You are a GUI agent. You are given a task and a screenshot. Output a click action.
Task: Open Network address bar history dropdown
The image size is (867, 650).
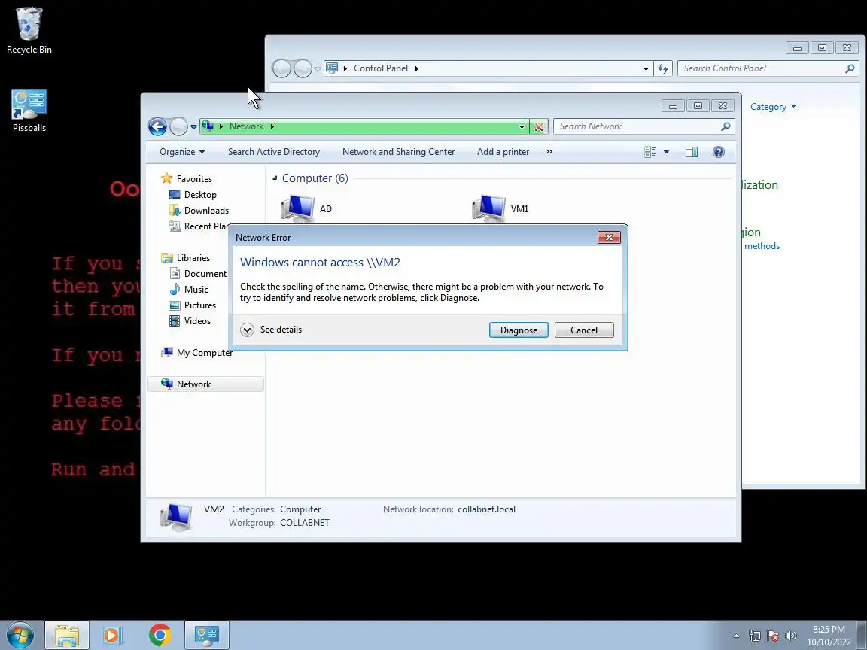522,127
